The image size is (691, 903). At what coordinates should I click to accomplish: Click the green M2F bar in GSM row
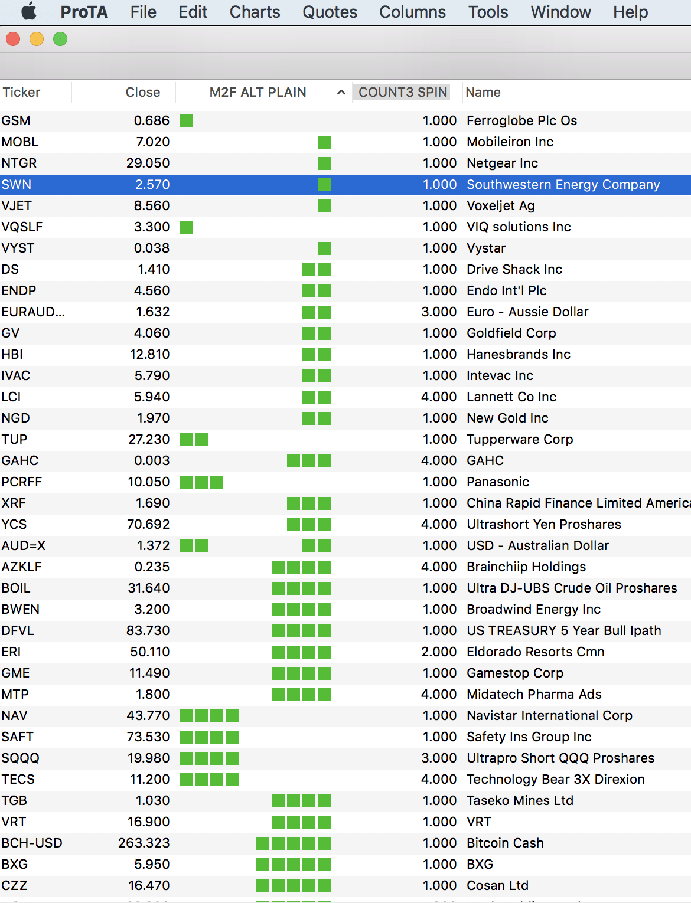click(x=186, y=121)
